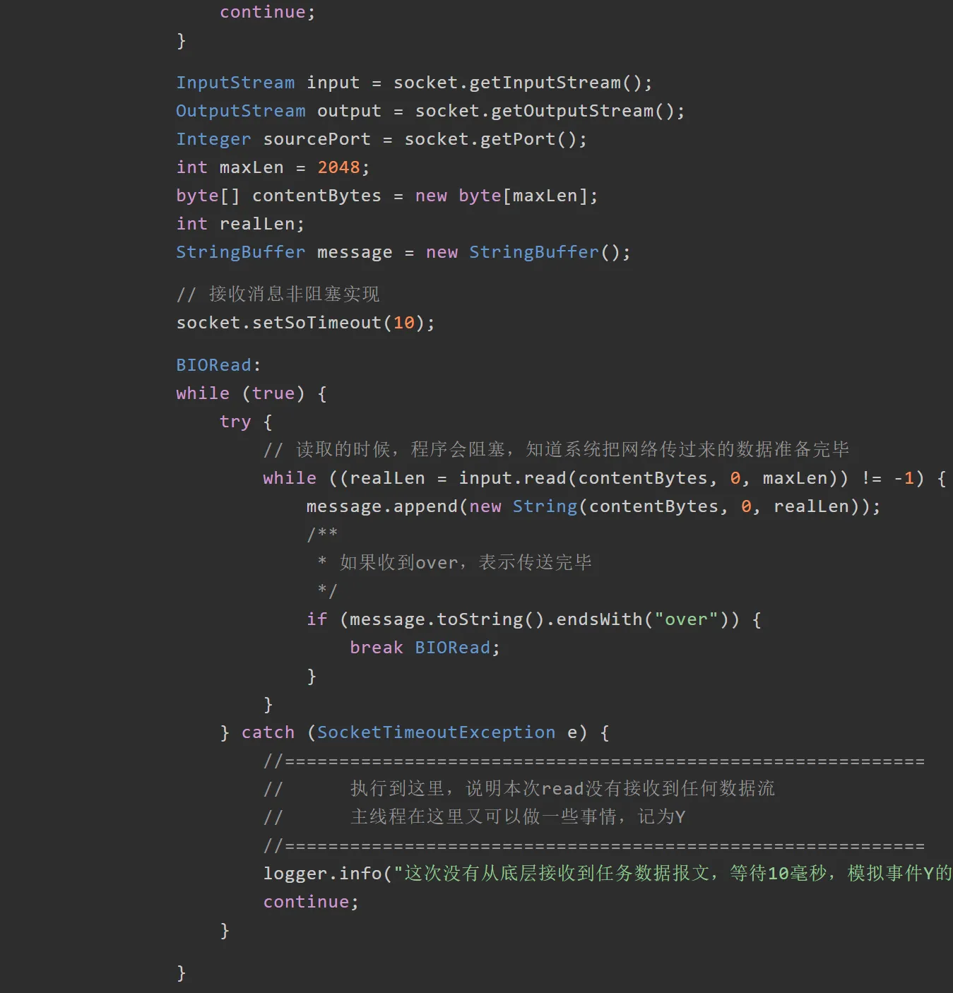953x993 pixels.
Task: Click the logger.info call
Action: click(x=608, y=874)
